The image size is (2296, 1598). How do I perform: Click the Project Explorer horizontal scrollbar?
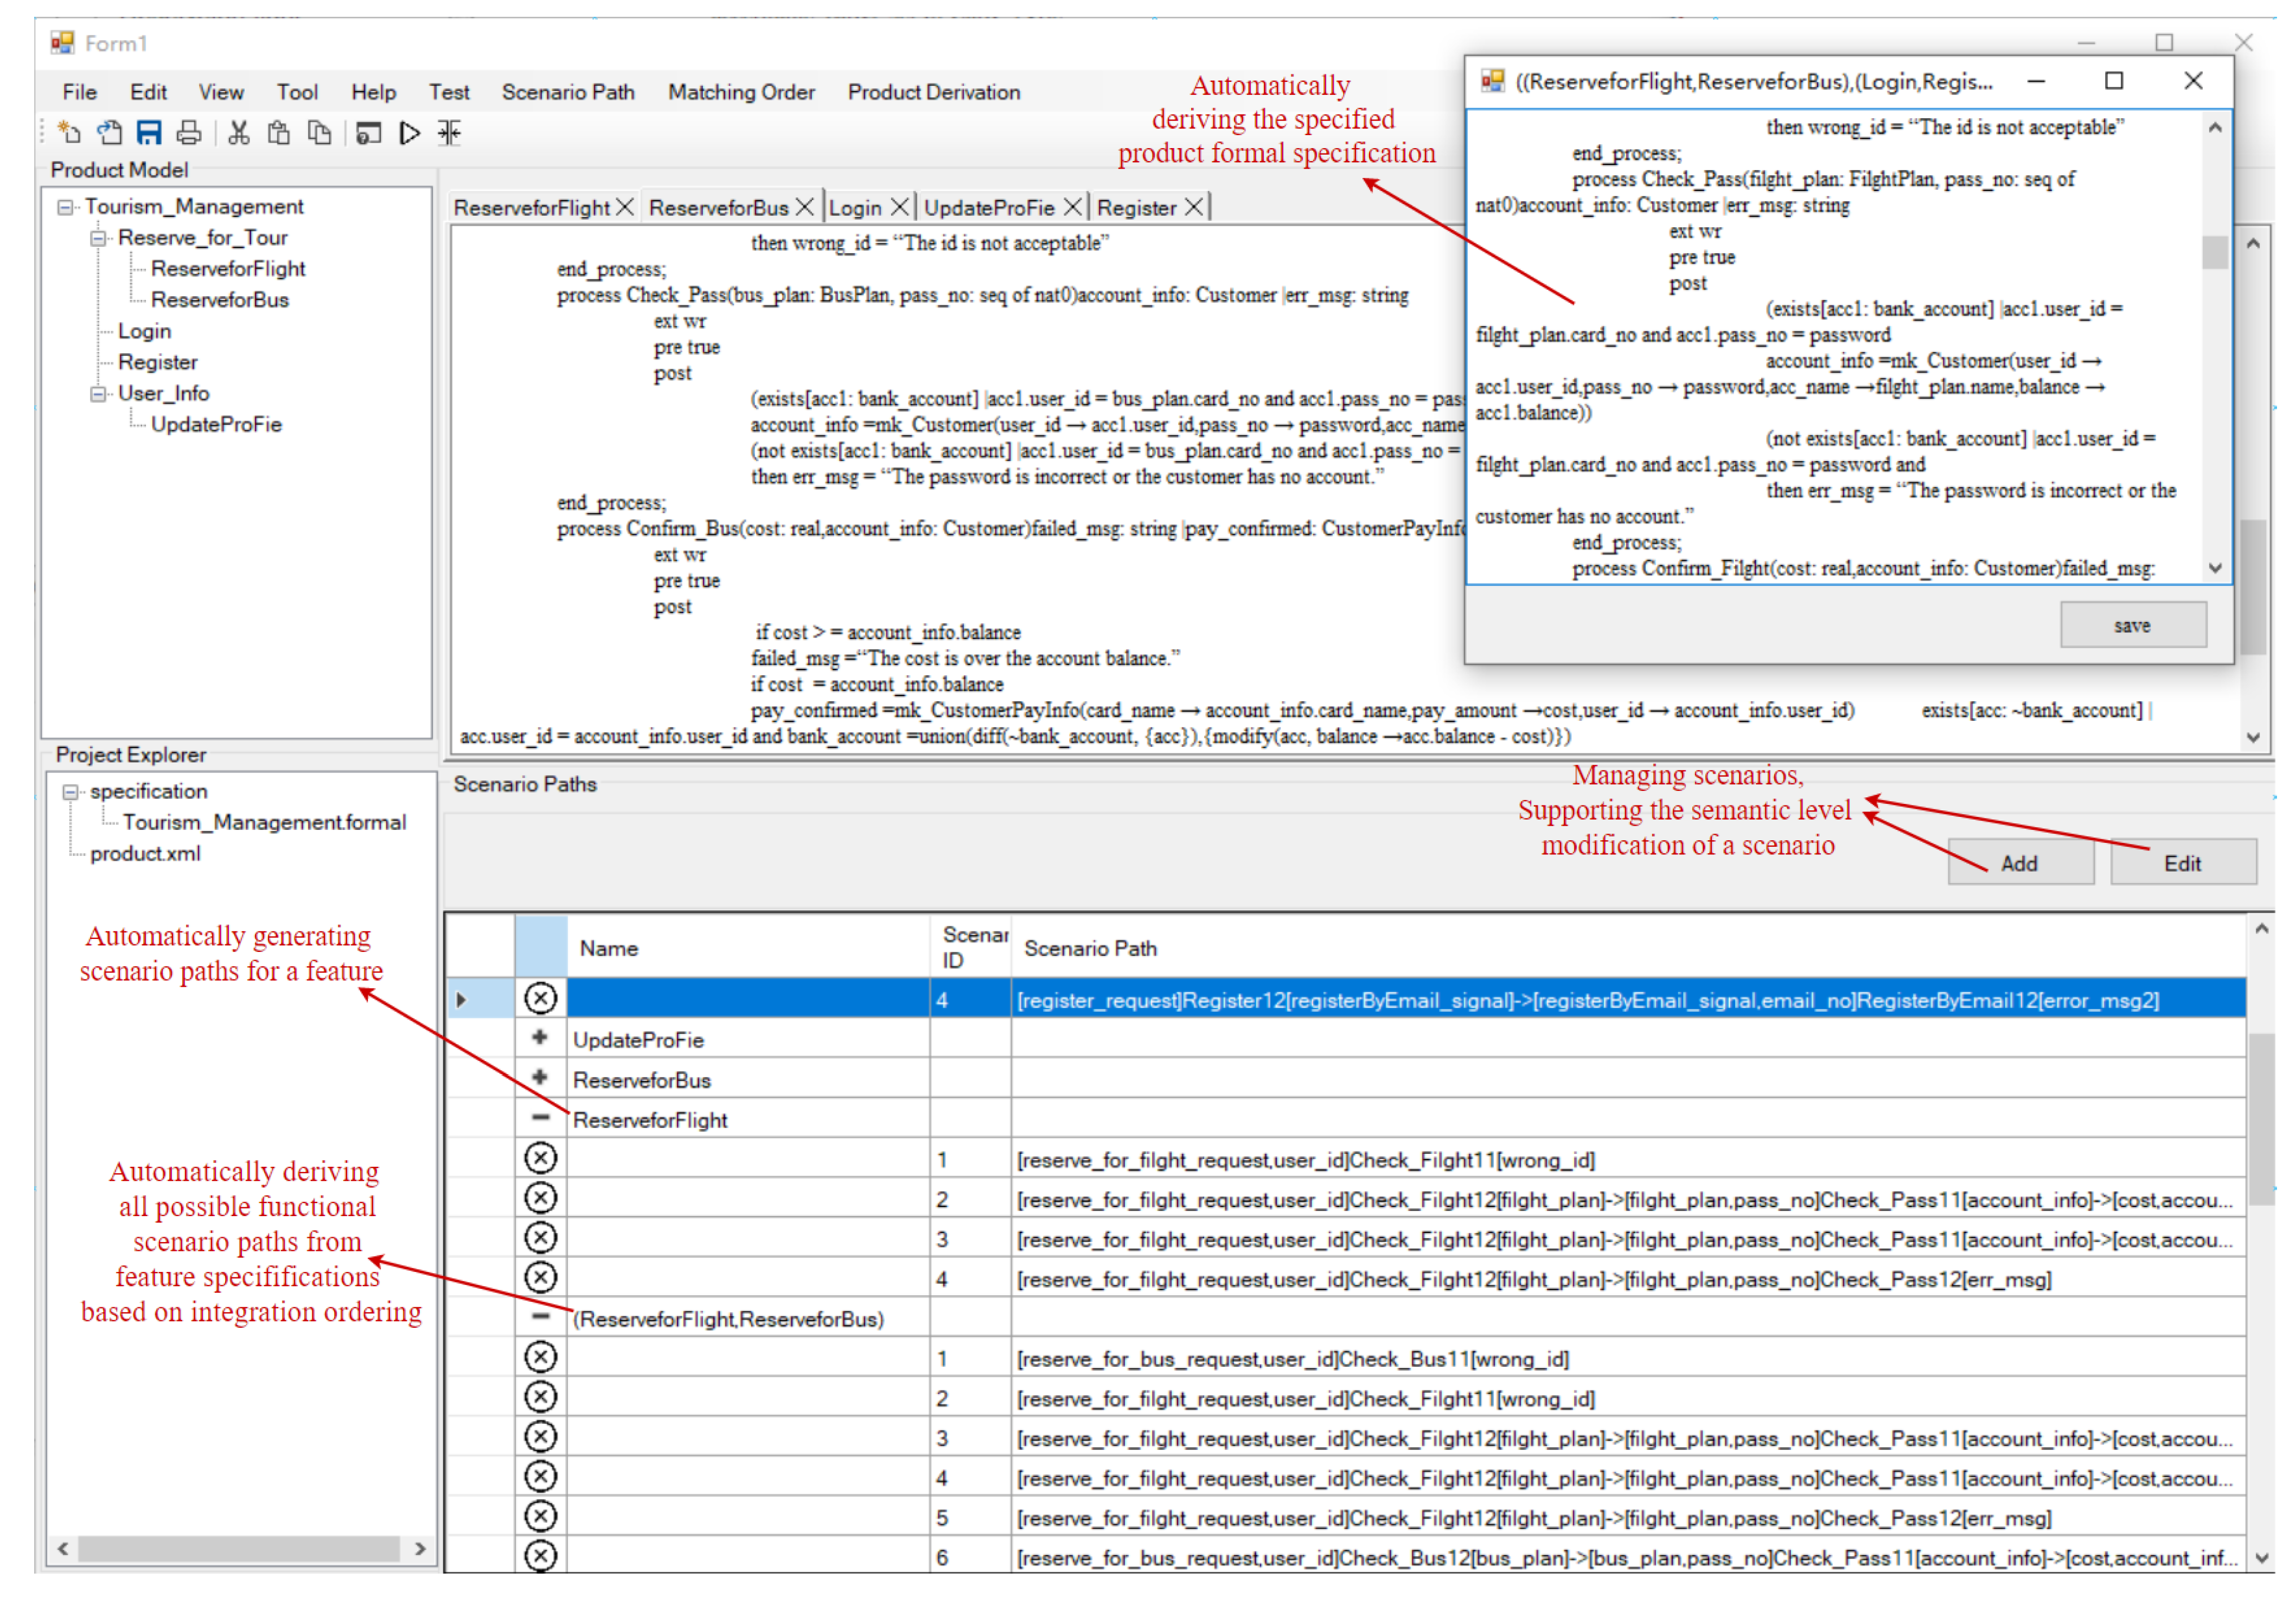click(x=240, y=1549)
